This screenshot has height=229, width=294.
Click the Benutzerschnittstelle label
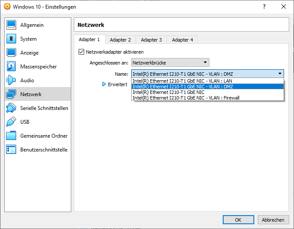point(44,150)
